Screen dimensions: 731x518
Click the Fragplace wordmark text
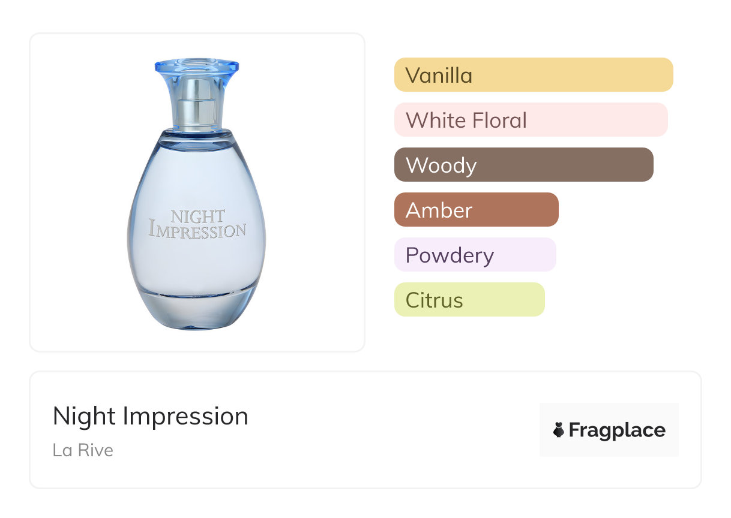pos(616,430)
